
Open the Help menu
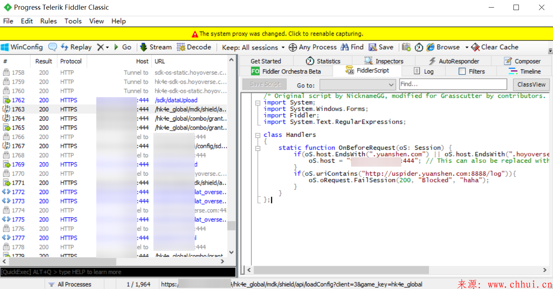(119, 21)
